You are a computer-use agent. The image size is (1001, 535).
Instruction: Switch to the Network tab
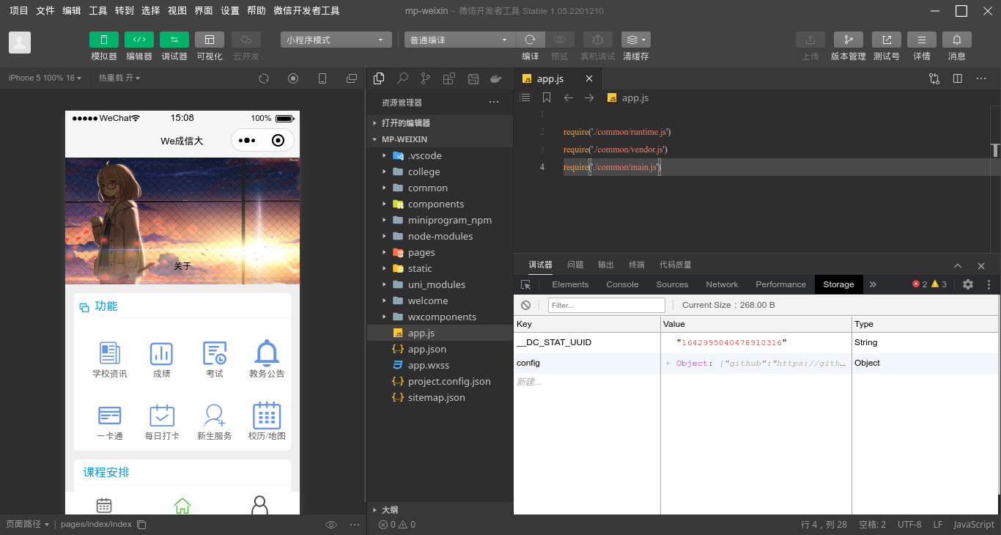tap(722, 284)
